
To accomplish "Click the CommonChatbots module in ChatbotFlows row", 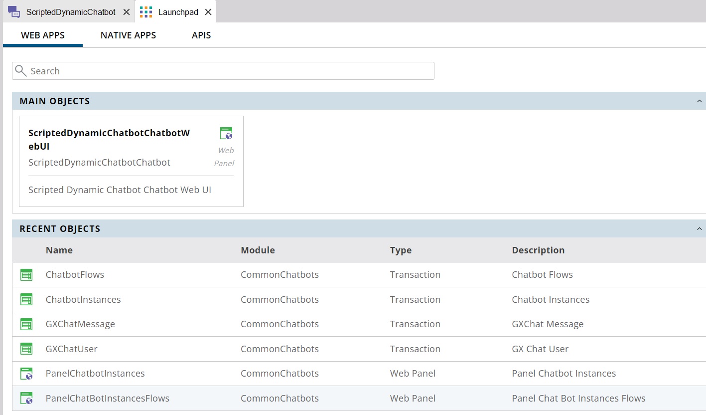I will 280,275.
